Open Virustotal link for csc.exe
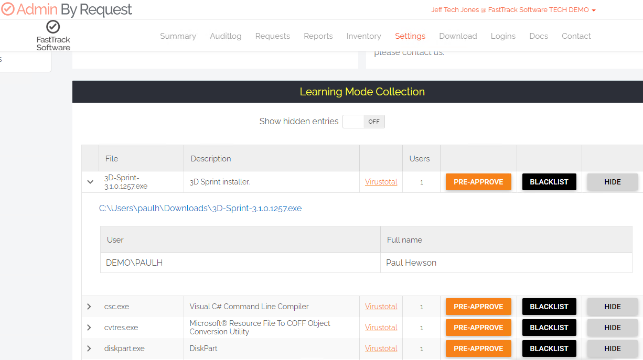The height and width of the screenshot is (360, 643). [x=381, y=307]
